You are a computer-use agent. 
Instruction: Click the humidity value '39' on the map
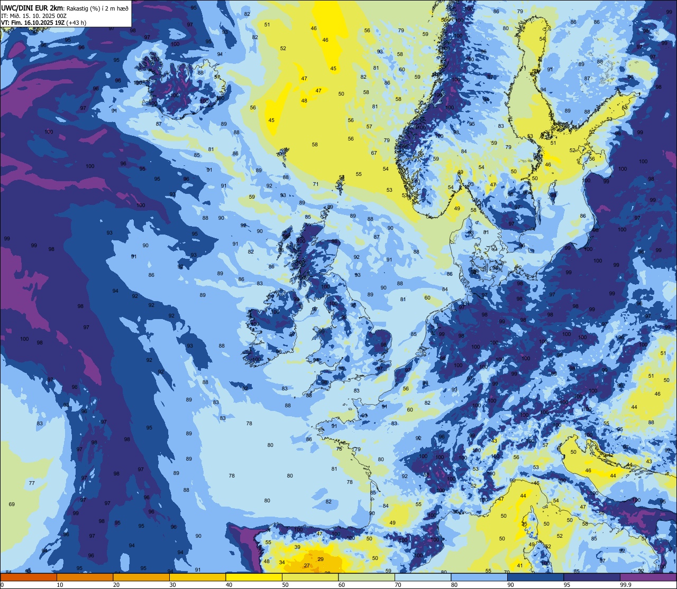coord(297,547)
